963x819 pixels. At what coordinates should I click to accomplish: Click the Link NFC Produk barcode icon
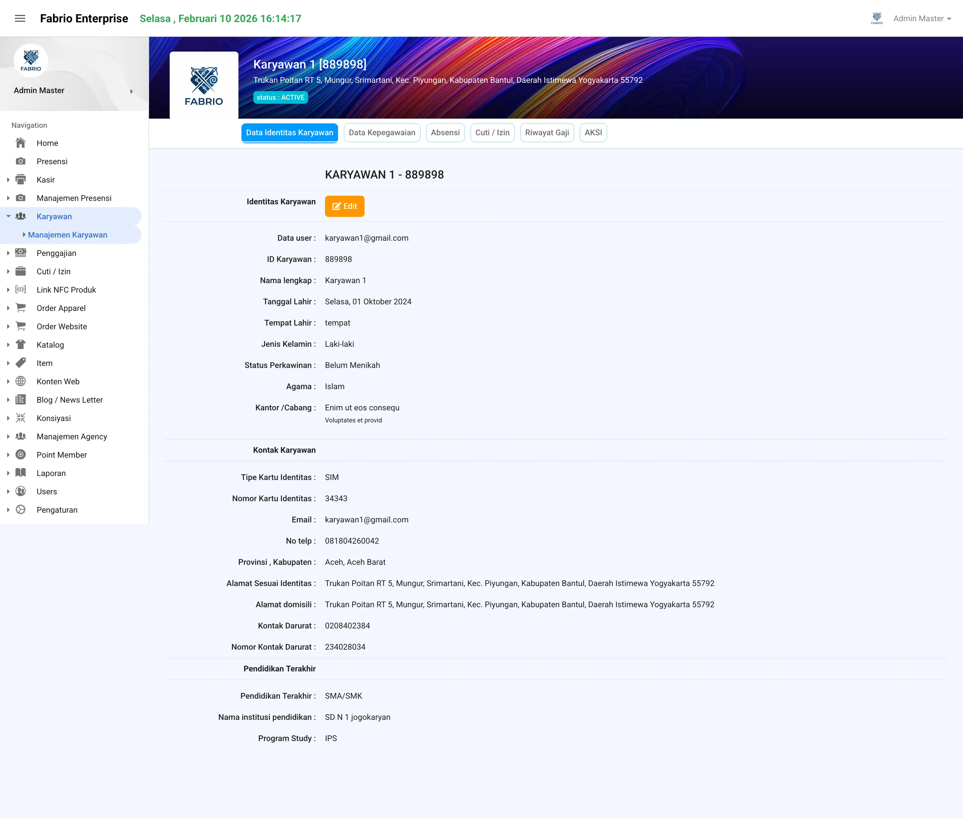20,289
